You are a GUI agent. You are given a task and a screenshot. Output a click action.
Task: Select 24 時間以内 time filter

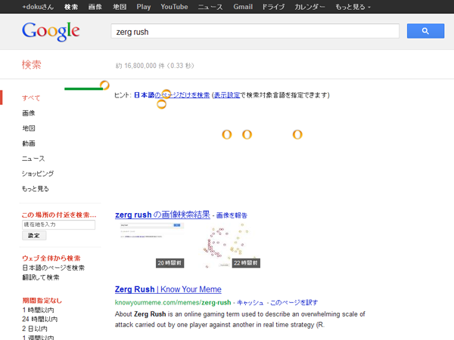pyautogui.click(x=40, y=319)
